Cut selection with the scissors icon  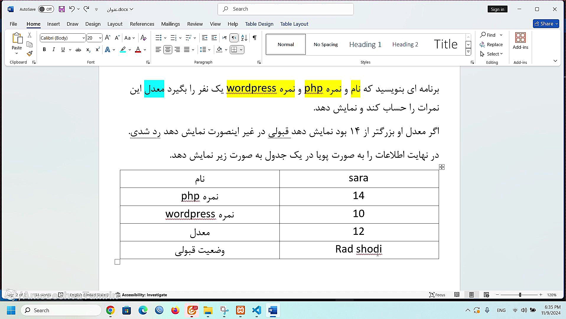pos(30,35)
